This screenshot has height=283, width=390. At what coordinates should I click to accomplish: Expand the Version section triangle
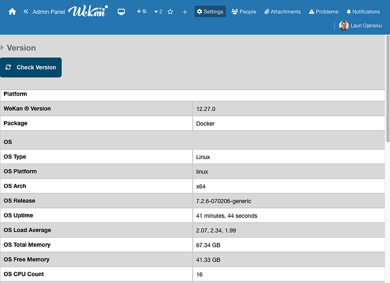coord(2,48)
